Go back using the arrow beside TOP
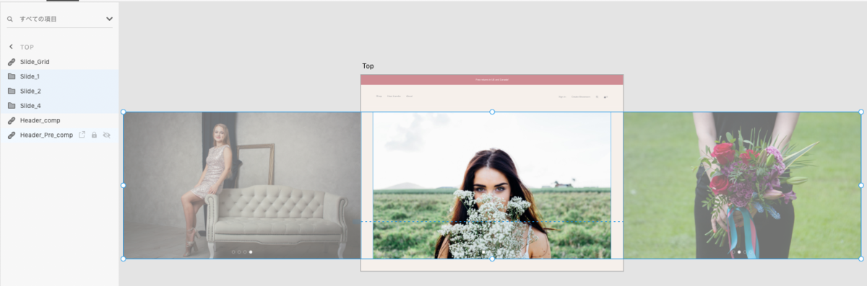This screenshot has width=867, height=286. point(11,47)
